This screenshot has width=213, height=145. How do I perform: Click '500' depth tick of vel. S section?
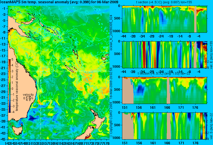click(117, 125)
